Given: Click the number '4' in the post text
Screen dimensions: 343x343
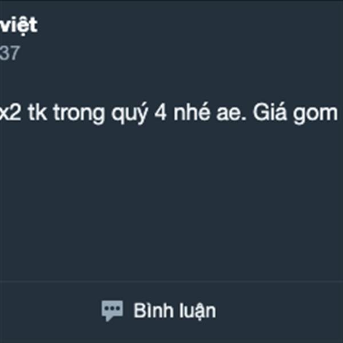Looking at the screenshot, I should coord(161,113).
